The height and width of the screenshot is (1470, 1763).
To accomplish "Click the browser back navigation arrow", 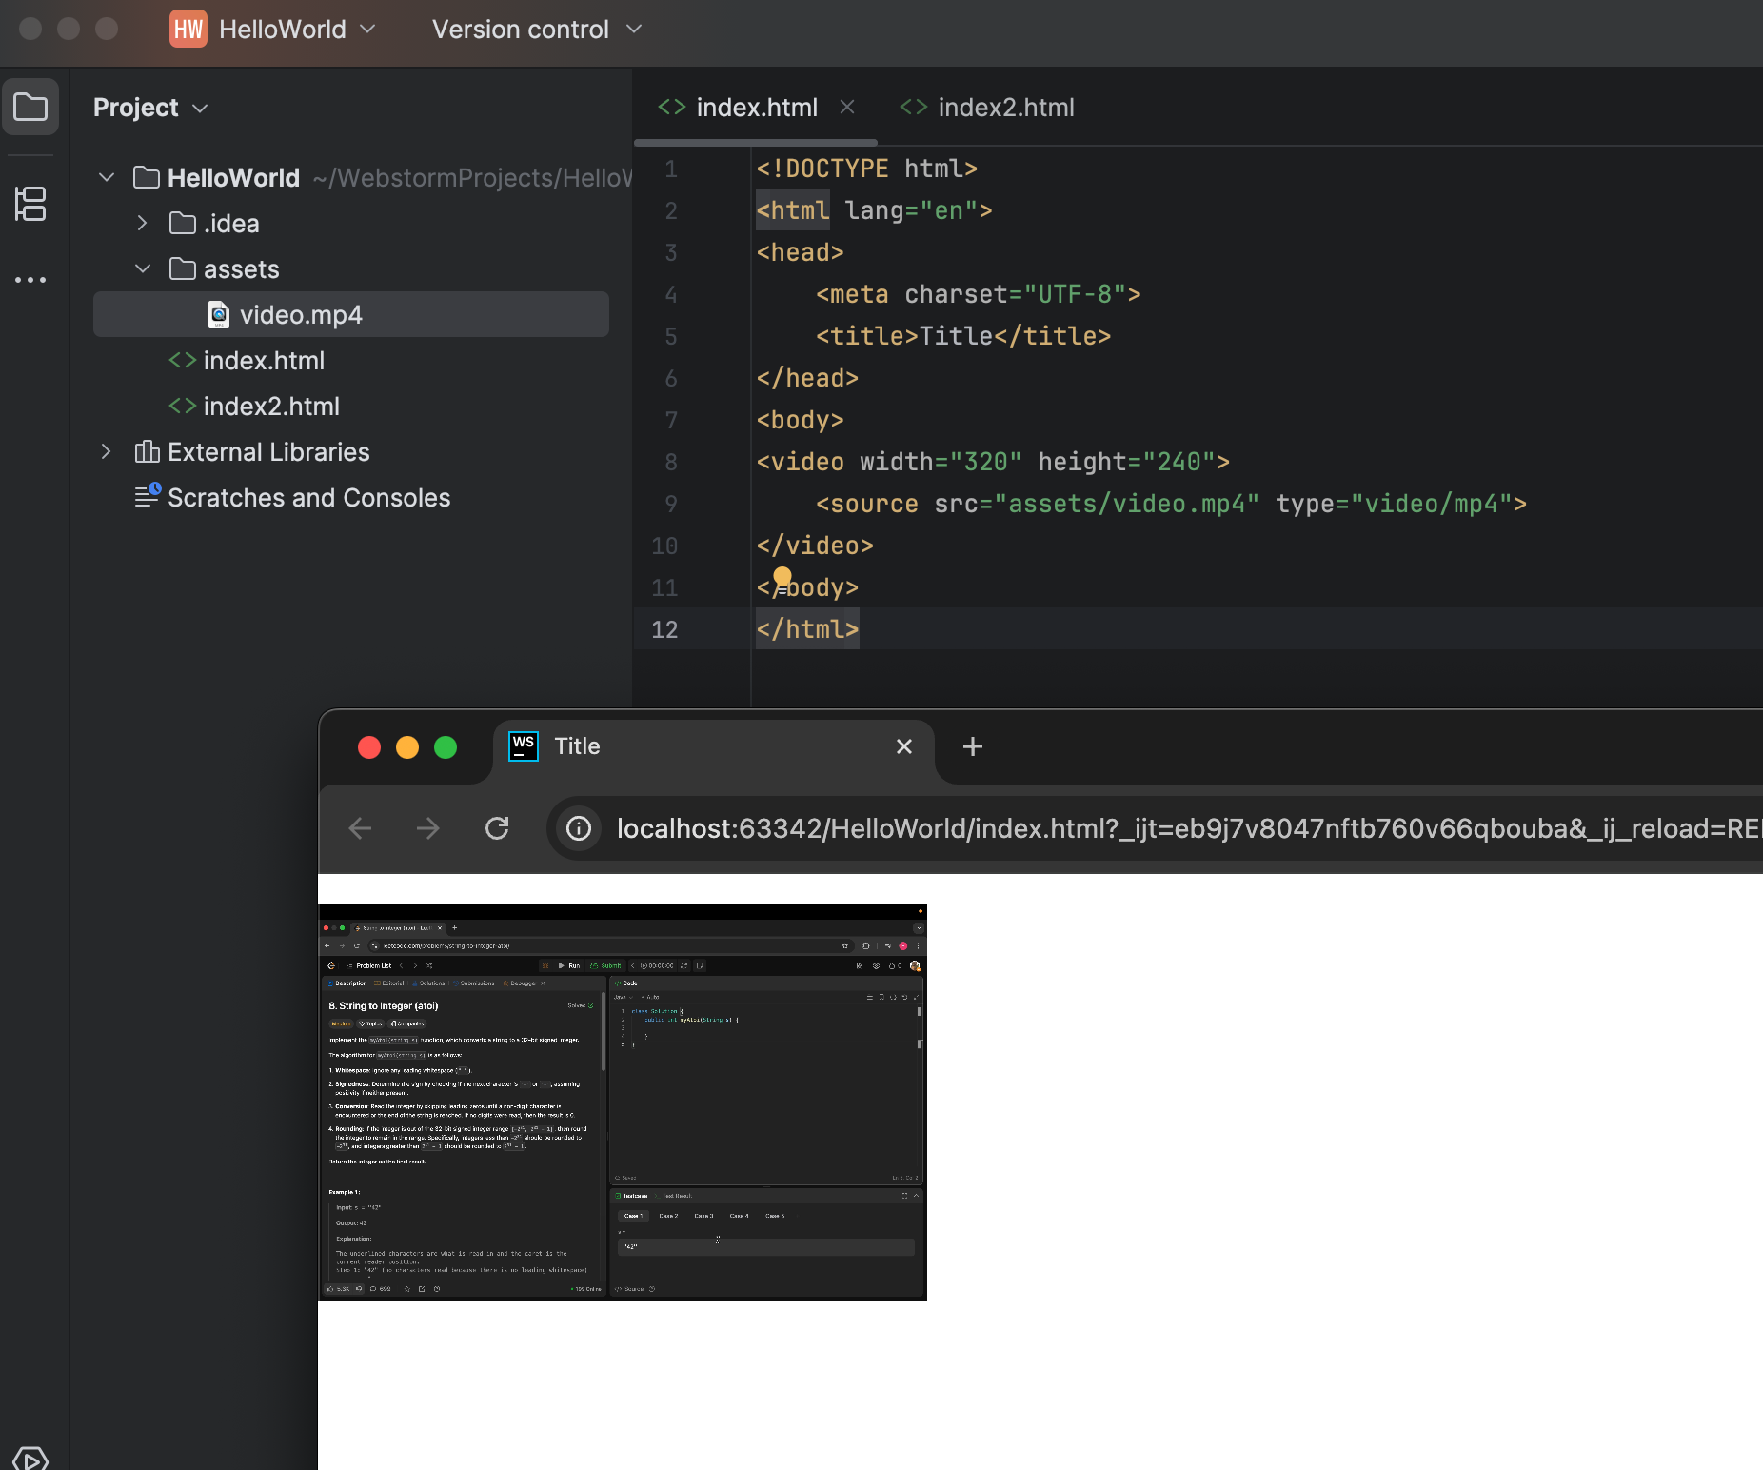I will pyautogui.click(x=360, y=828).
